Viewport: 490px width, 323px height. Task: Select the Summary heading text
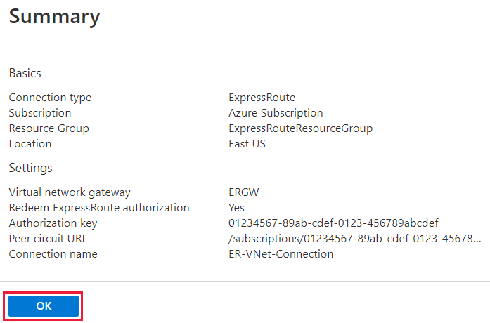54,16
